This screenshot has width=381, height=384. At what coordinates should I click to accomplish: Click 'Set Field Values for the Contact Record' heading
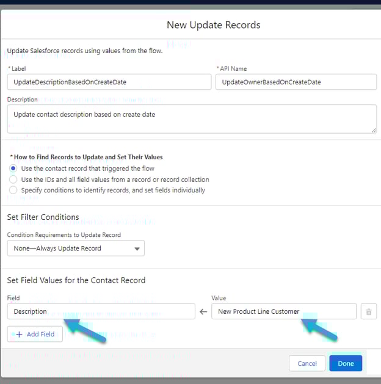pos(76,280)
